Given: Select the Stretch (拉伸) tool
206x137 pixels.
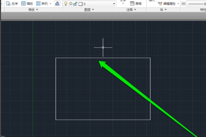Looking at the screenshot, I should tap(12, 3).
